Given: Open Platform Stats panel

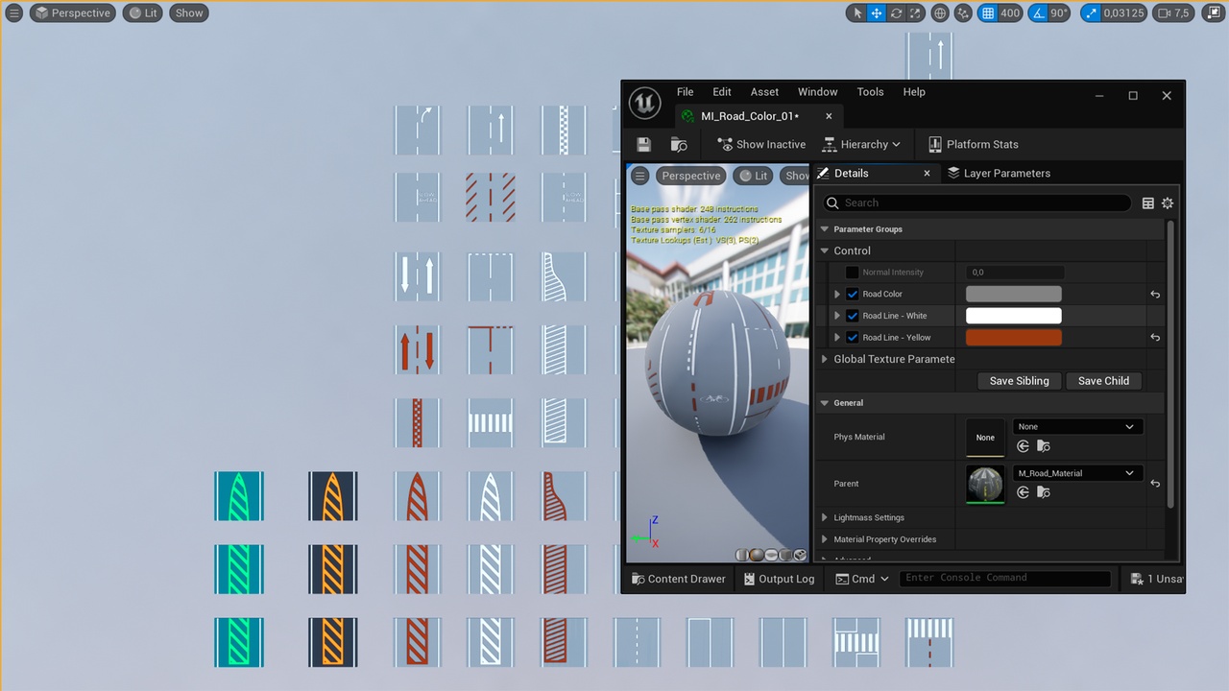Looking at the screenshot, I should pos(973,144).
